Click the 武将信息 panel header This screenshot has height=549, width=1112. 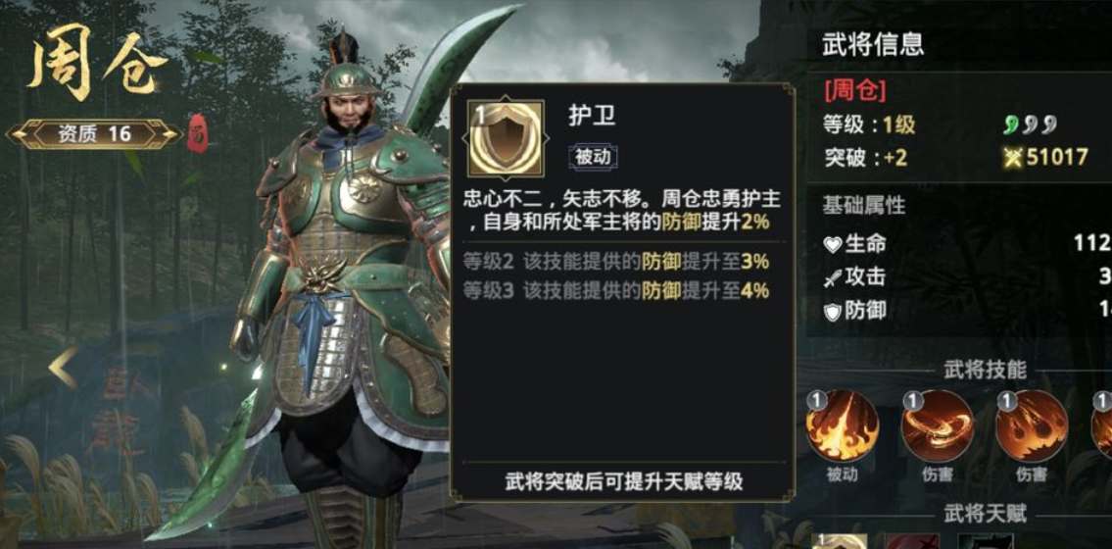[873, 44]
